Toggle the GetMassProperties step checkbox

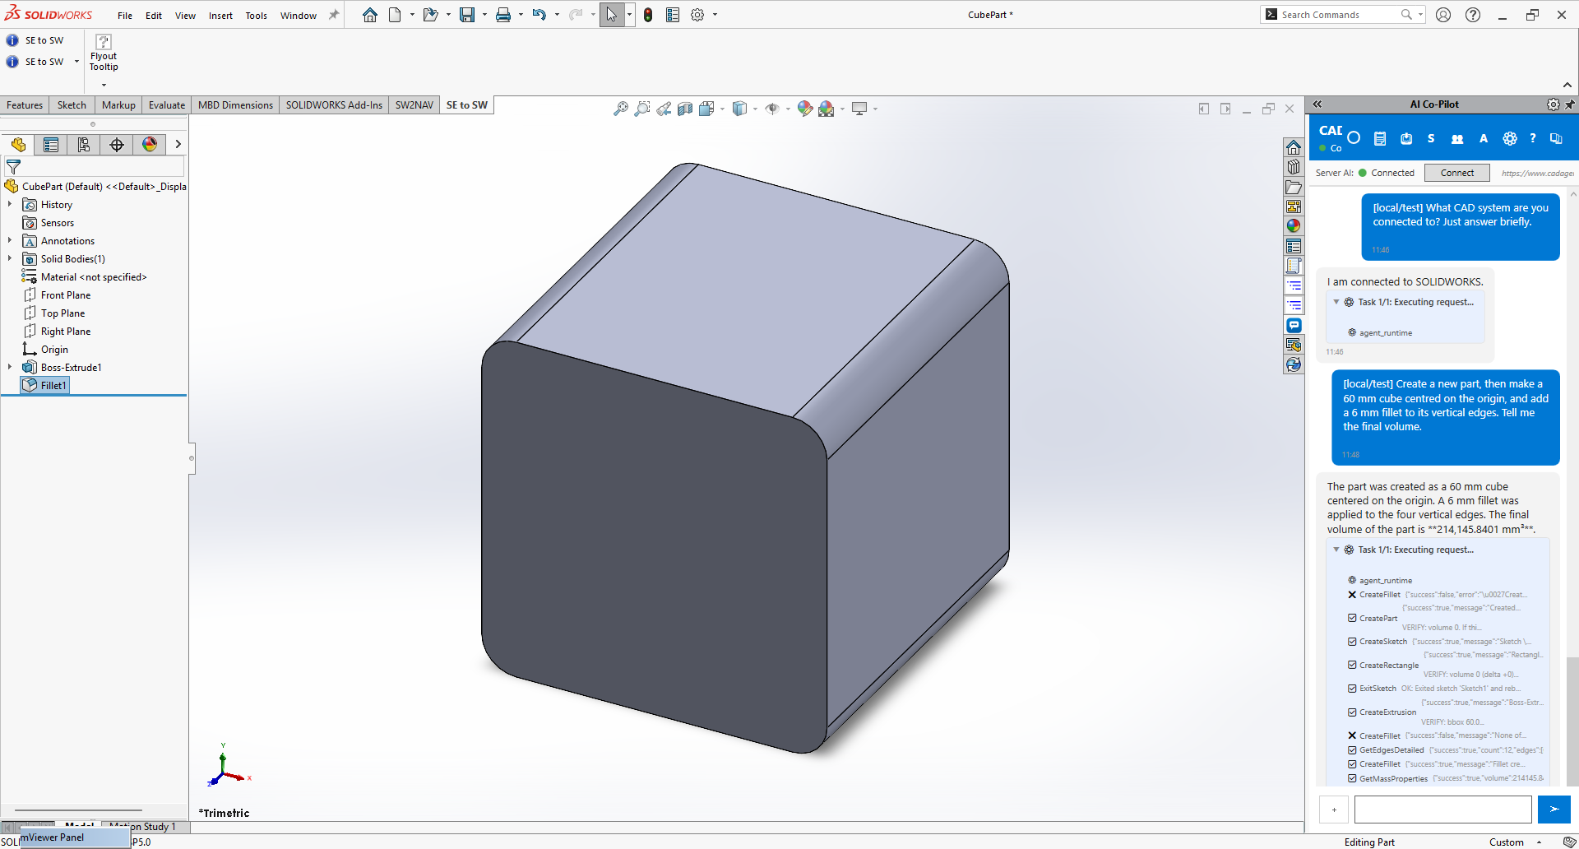1352,778
